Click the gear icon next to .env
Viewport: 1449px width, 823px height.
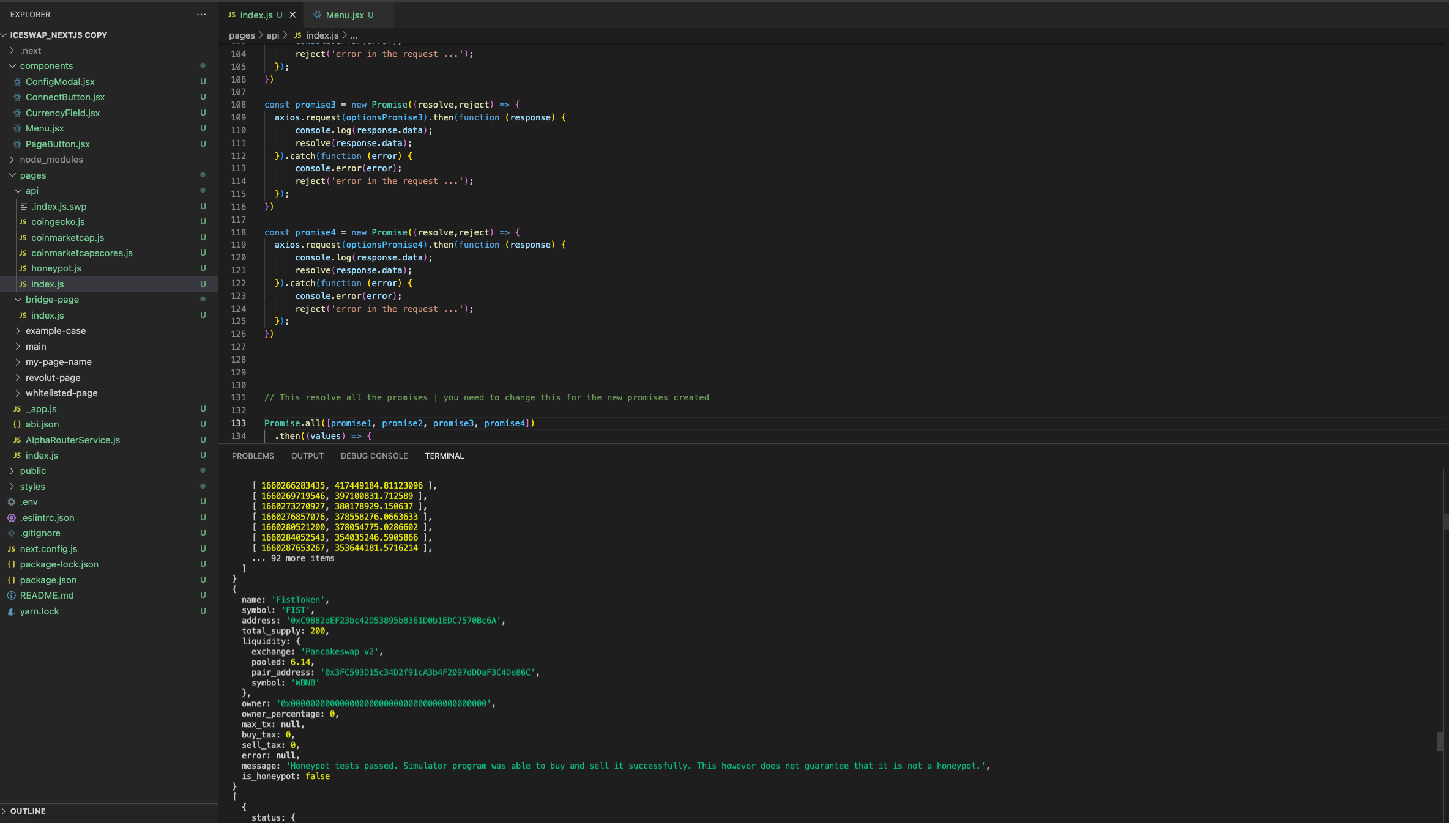click(11, 502)
